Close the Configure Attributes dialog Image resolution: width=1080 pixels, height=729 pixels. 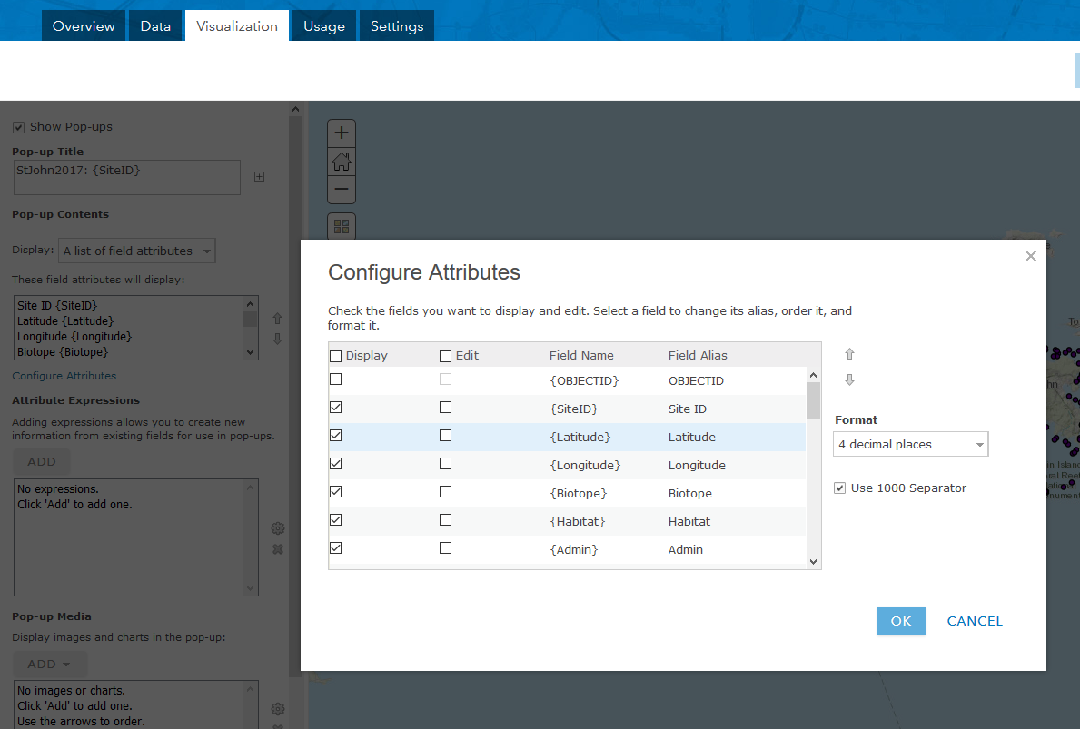[x=1030, y=256]
